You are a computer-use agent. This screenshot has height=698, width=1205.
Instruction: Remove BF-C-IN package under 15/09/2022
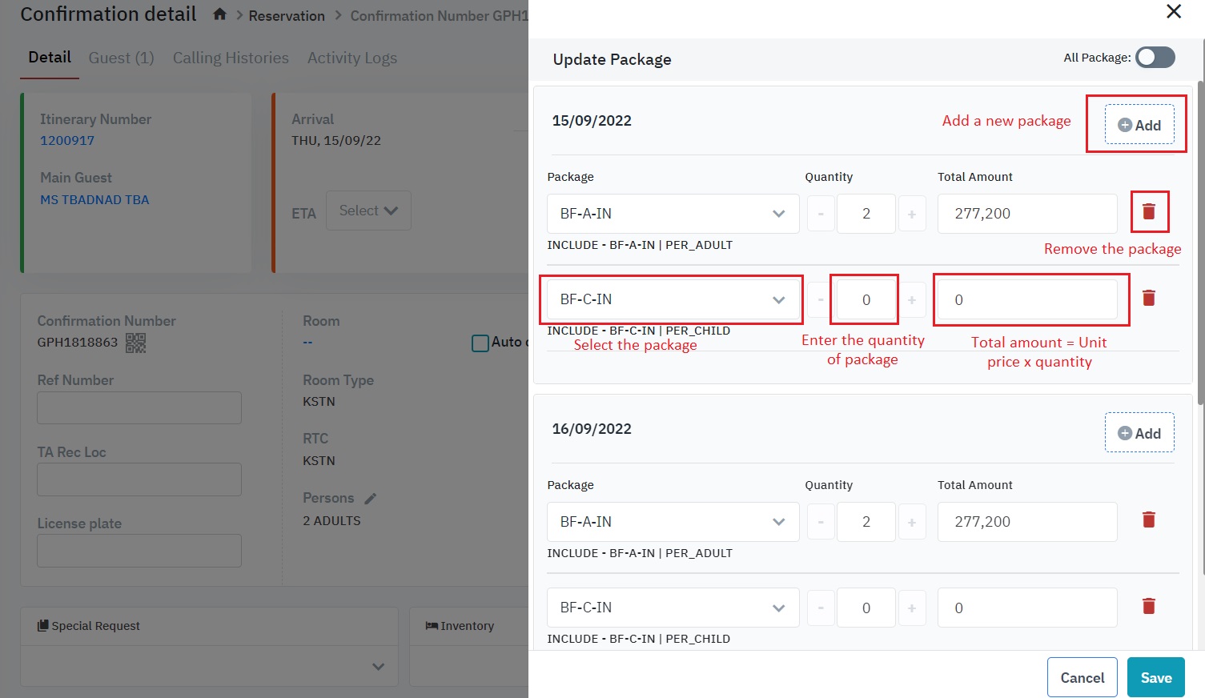tap(1148, 298)
